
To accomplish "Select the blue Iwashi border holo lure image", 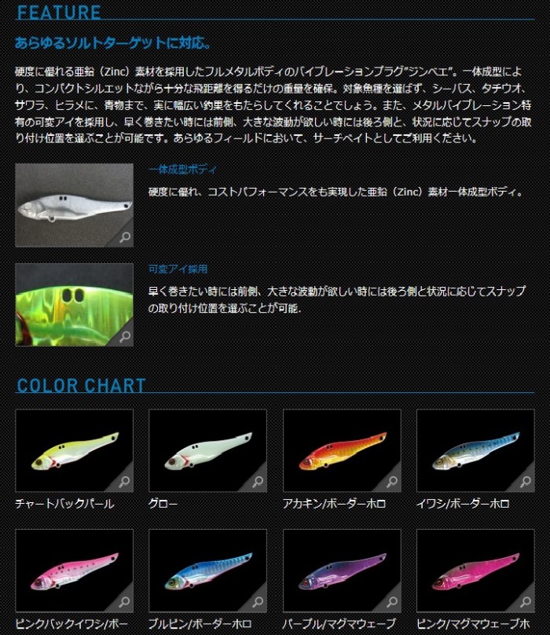I will (475, 451).
